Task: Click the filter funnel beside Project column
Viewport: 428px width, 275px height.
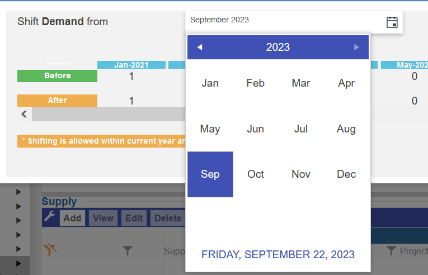Action: 391,251
